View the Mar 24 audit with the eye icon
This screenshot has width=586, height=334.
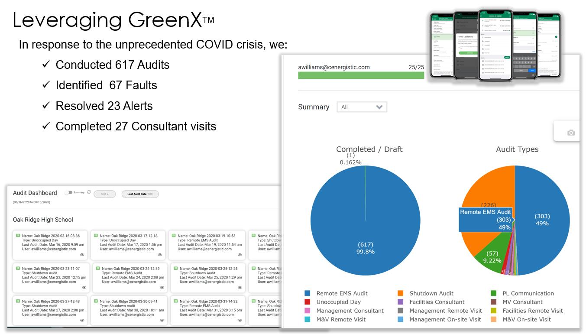point(162,287)
